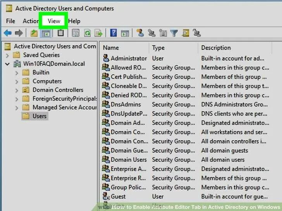The image size is (282, 211).
Task: Click the 'All domain users' description cell
Action: click(223, 160)
